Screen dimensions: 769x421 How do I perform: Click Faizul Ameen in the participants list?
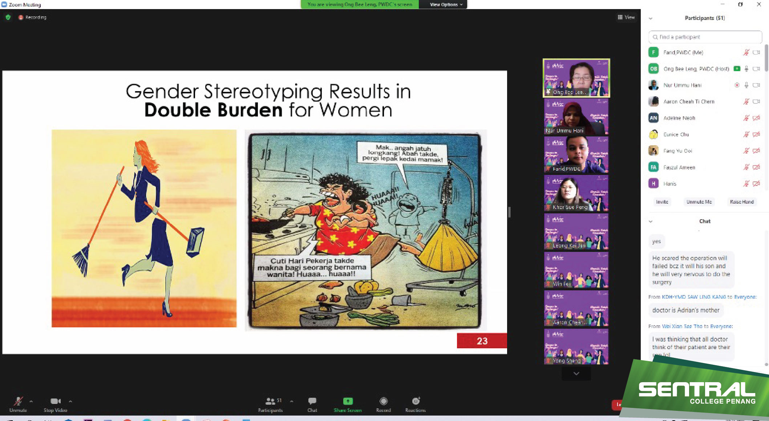[x=705, y=167]
